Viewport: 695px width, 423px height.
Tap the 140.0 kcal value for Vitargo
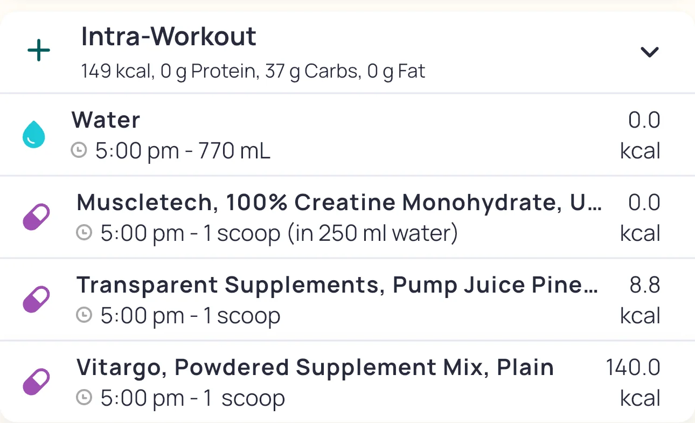click(x=633, y=367)
